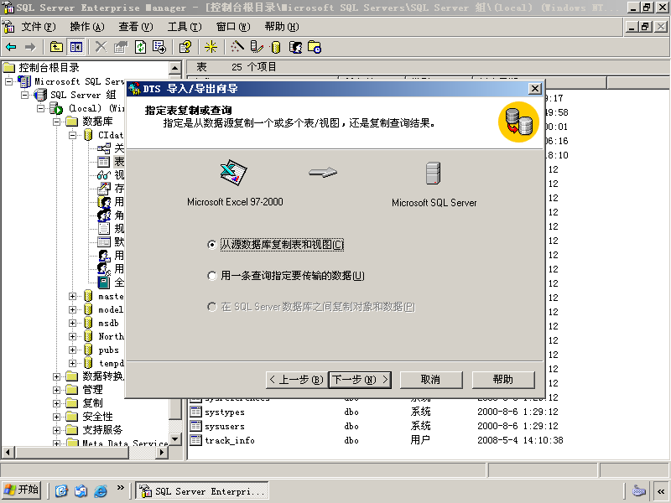The width and height of the screenshot is (671, 503).
Task: Select the Roles icon labeled 角
Action: [x=104, y=215]
